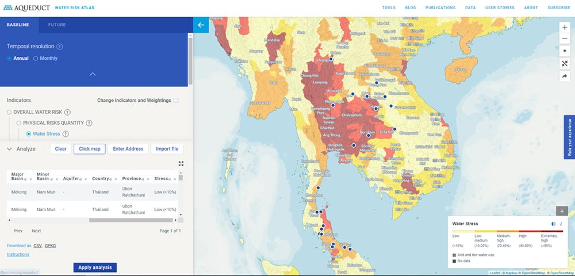Image resolution: width=575 pixels, height=276 pixels.
Task: Download the results as CSV
Action: tap(38, 246)
